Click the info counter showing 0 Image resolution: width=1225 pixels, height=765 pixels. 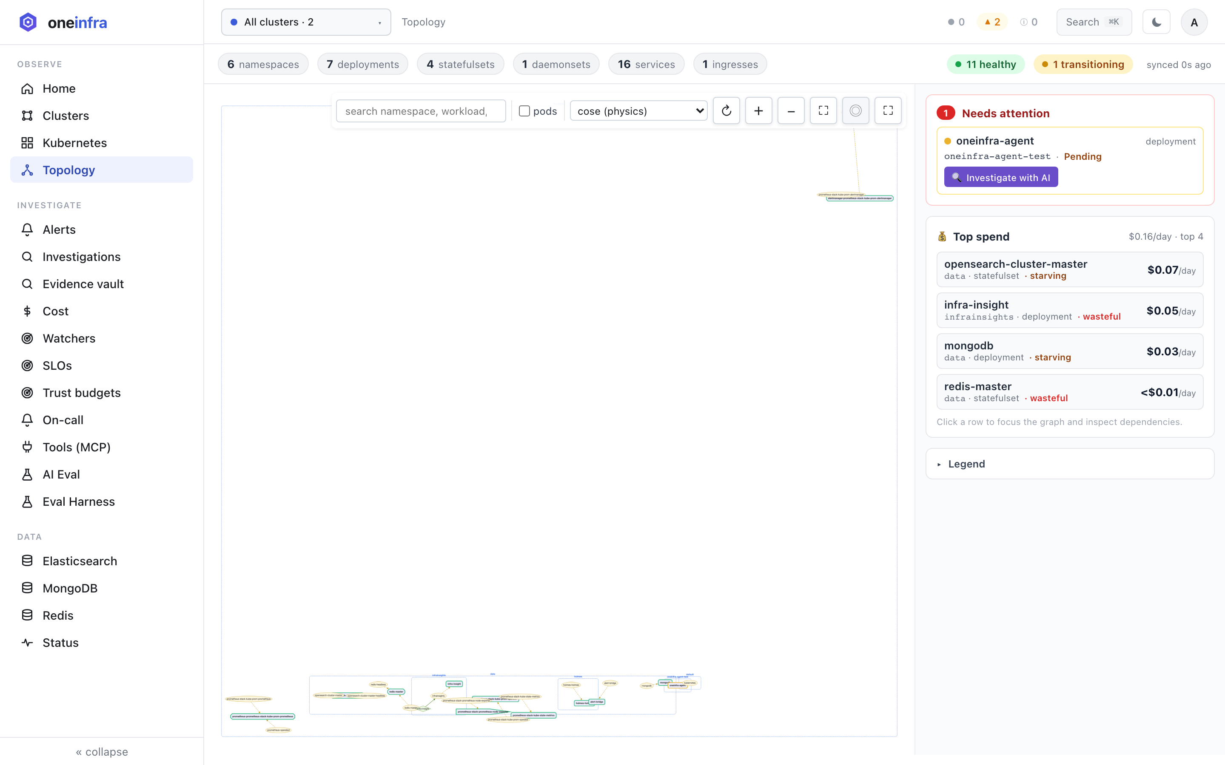[x=1028, y=22]
